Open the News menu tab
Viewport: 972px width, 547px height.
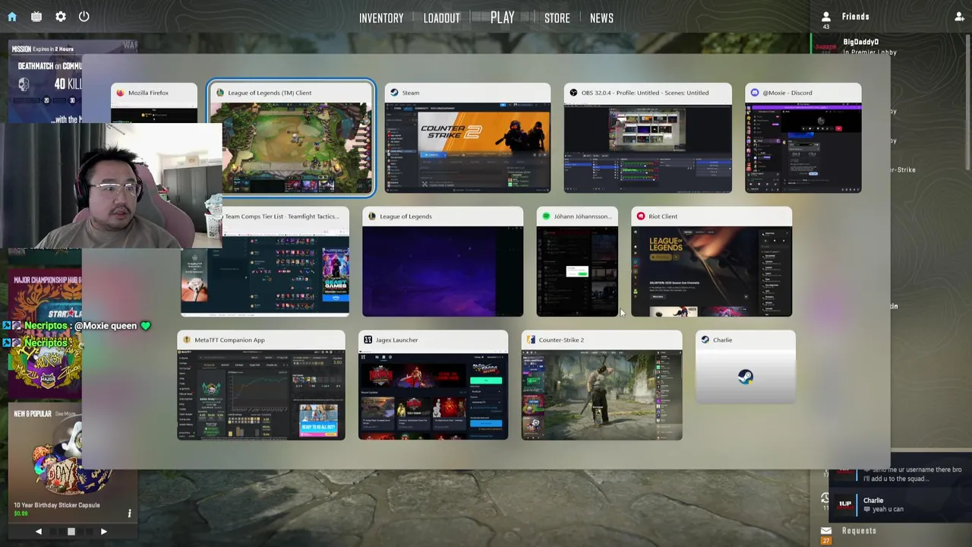601,18
